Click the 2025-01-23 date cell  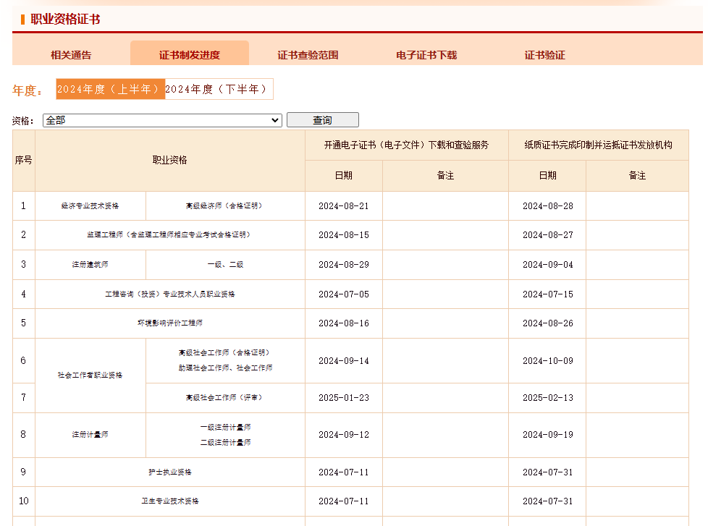(x=343, y=398)
